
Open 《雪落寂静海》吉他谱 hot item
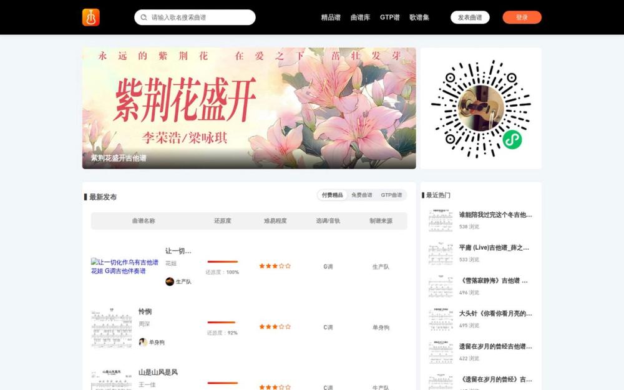(x=494, y=281)
